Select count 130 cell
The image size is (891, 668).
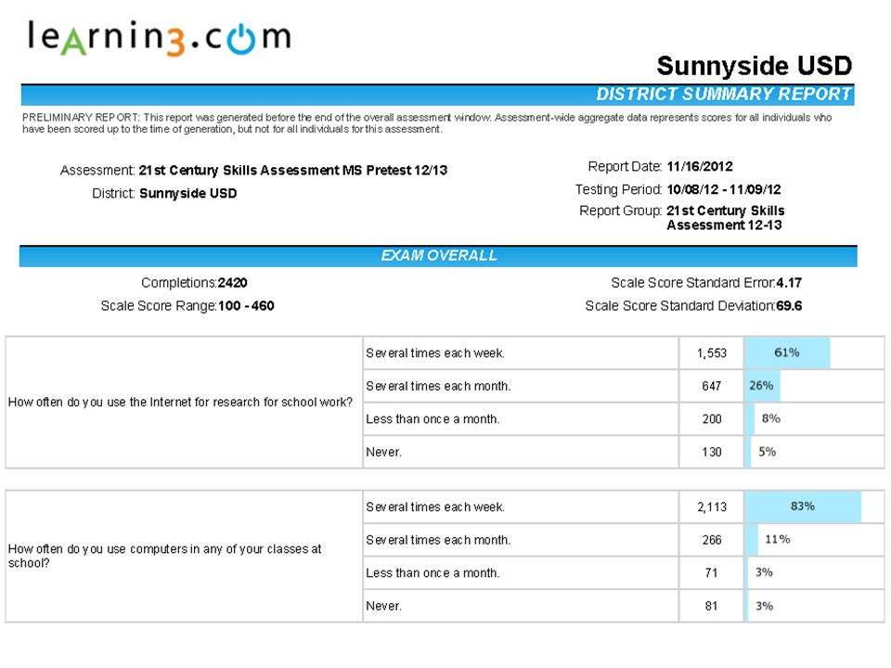click(x=712, y=452)
